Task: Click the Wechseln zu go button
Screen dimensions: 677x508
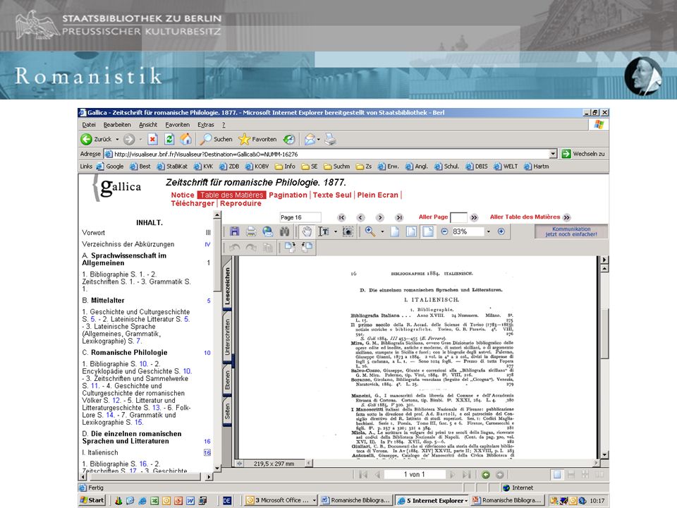Action: click(583, 154)
